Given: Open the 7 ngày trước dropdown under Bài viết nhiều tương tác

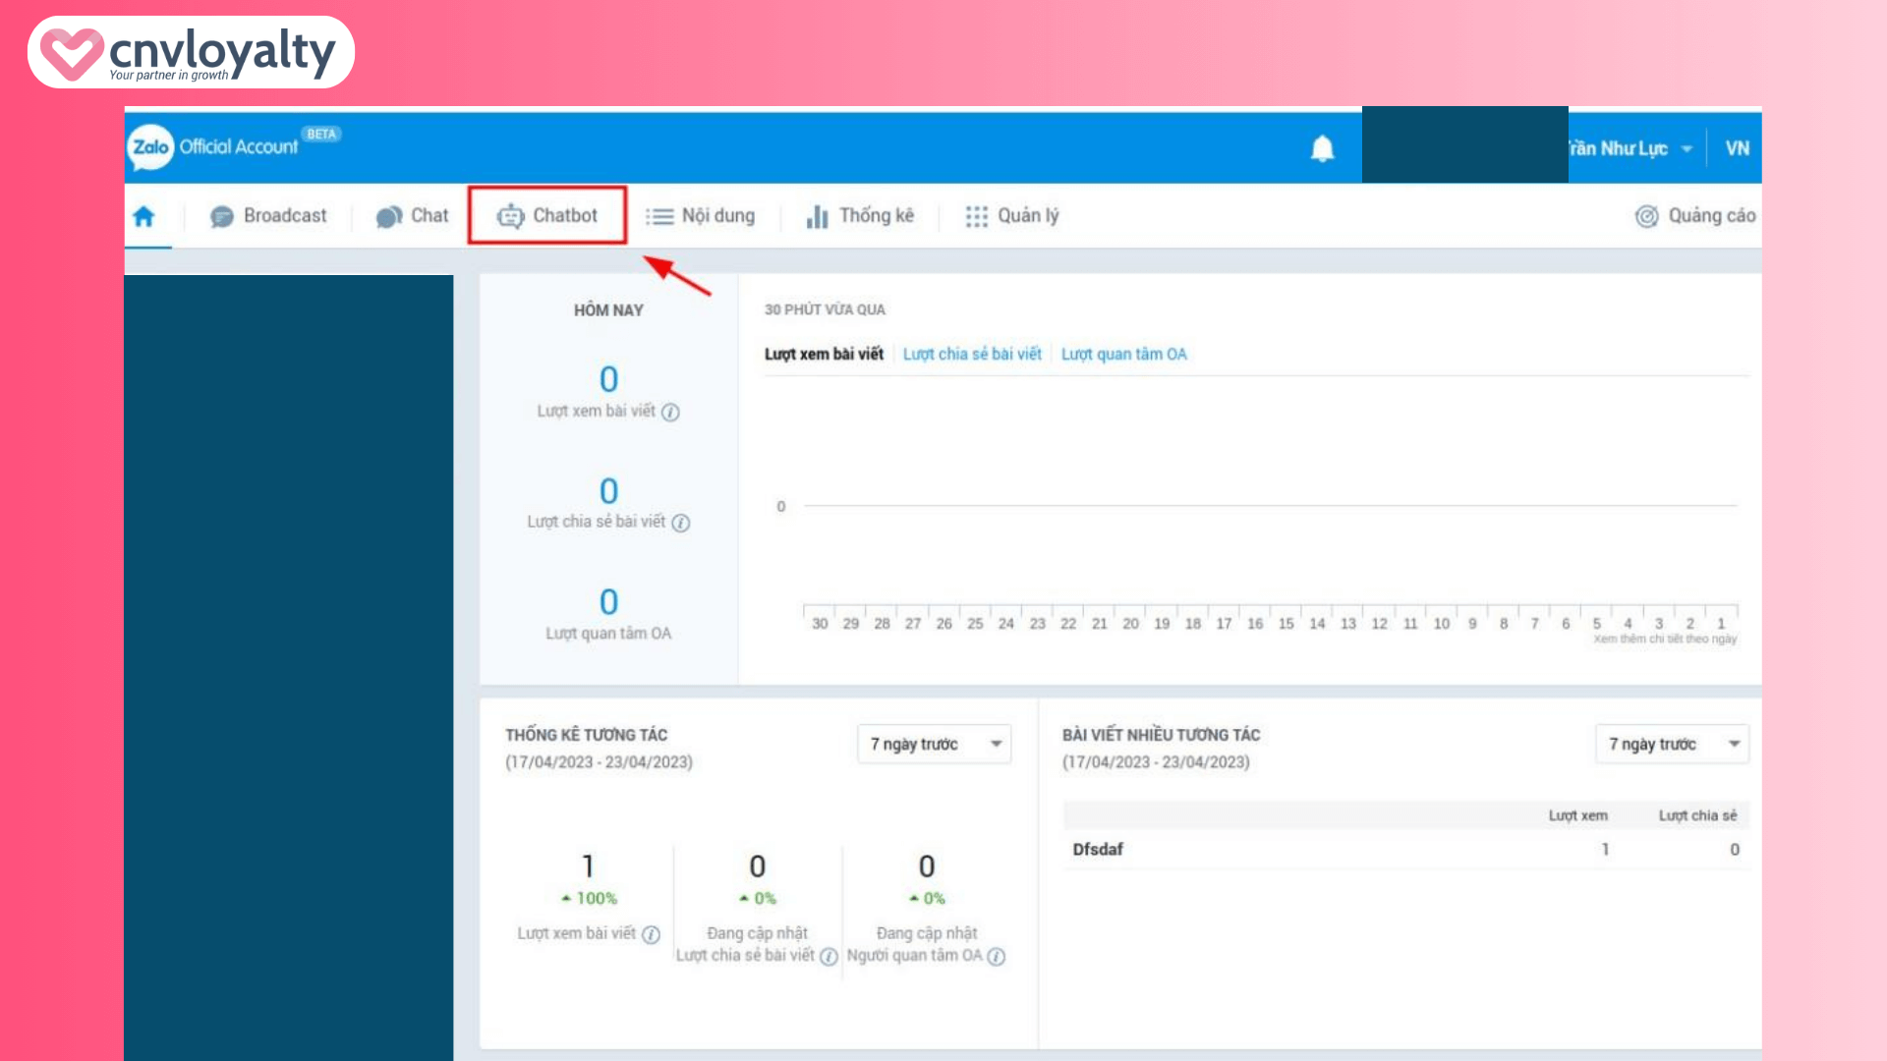Looking at the screenshot, I should click(1671, 744).
